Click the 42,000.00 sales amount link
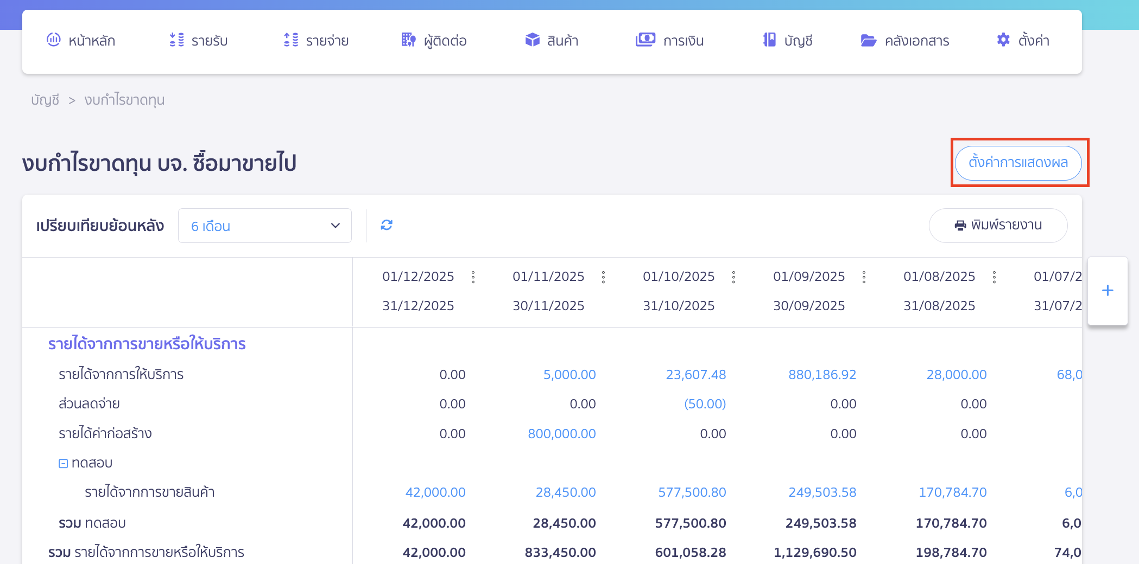This screenshot has width=1139, height=564. [435, 492]
